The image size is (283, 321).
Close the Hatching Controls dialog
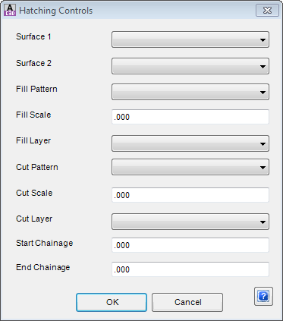[267, 11]
